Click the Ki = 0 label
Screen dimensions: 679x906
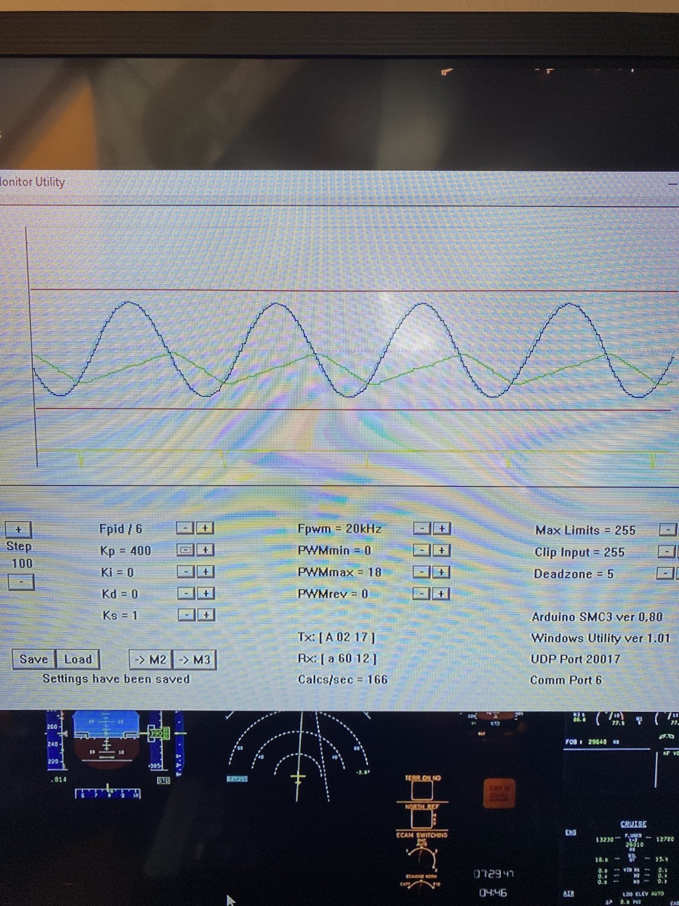[x=117, y=572]
